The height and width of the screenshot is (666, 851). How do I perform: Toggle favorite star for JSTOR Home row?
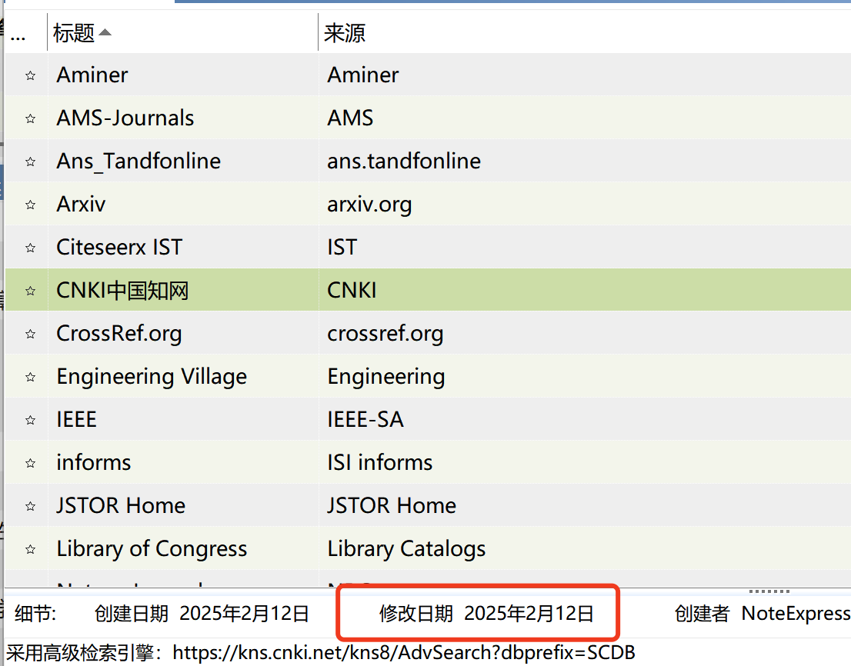pyautogui.click(x=31, y=506)
